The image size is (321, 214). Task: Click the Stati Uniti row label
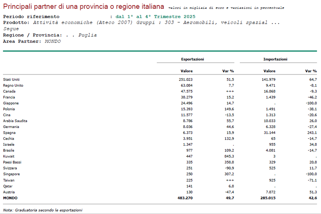(11, 80)
